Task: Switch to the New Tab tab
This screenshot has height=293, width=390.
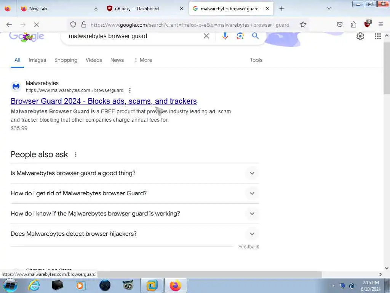Action: pyautogui.click(x=60, y=9)
